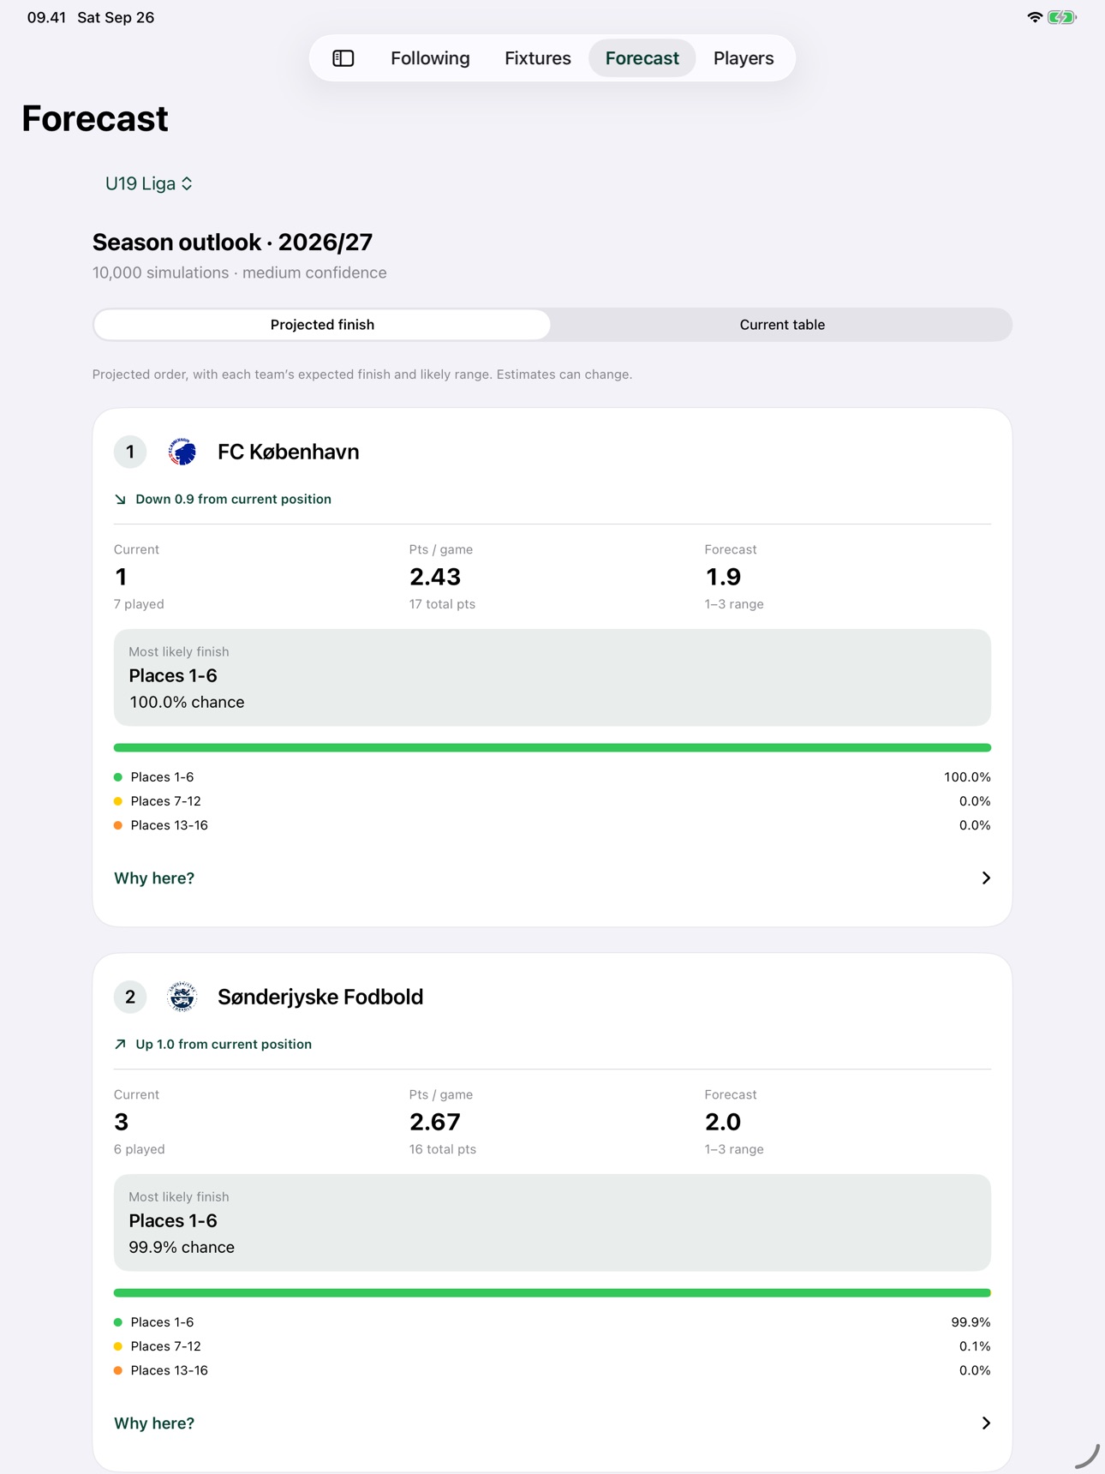
Task: Click the up-arrow trend icon for Sønderjyske
Action: [x=121, y=1045]
